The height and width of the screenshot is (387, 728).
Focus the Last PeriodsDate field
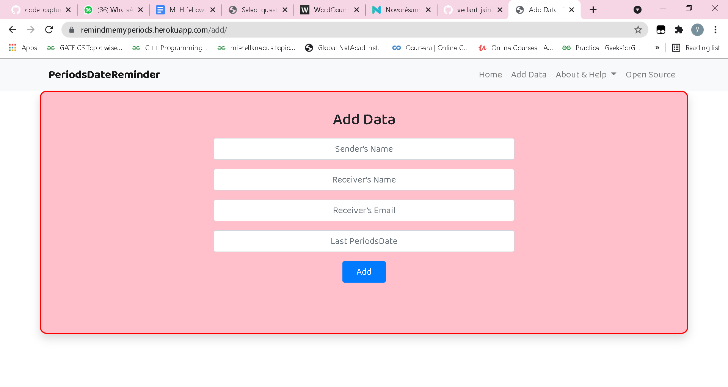pyautogui.click(x=364, y=241)
